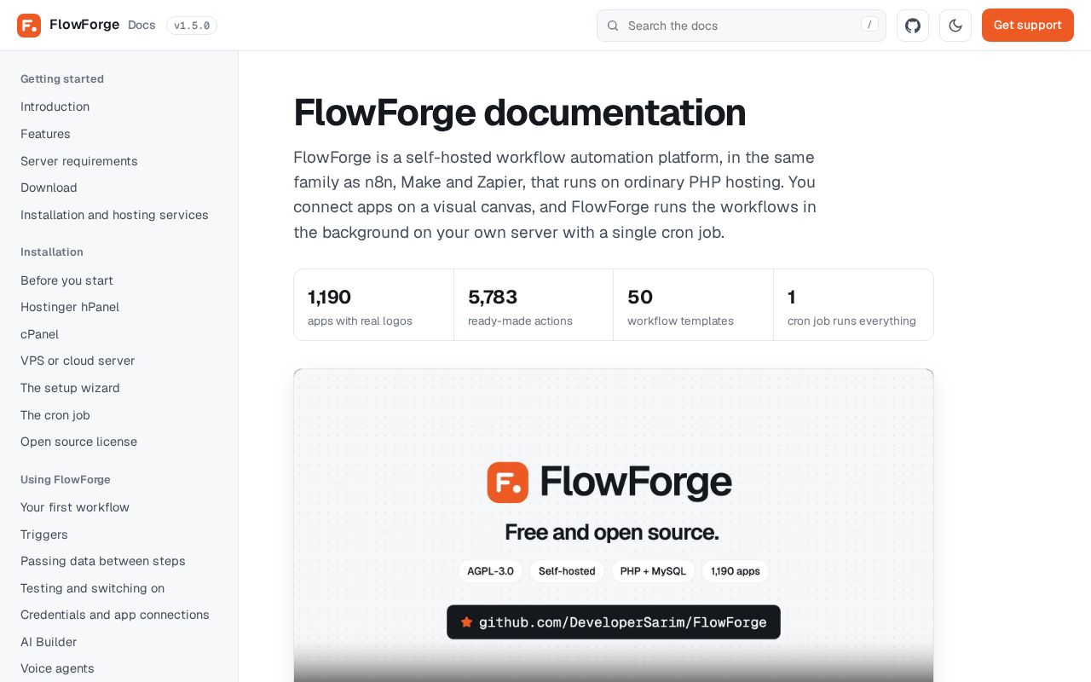
Task: Go to the AI Builder page
Action: pyautogui.click(x=49, y=642)
